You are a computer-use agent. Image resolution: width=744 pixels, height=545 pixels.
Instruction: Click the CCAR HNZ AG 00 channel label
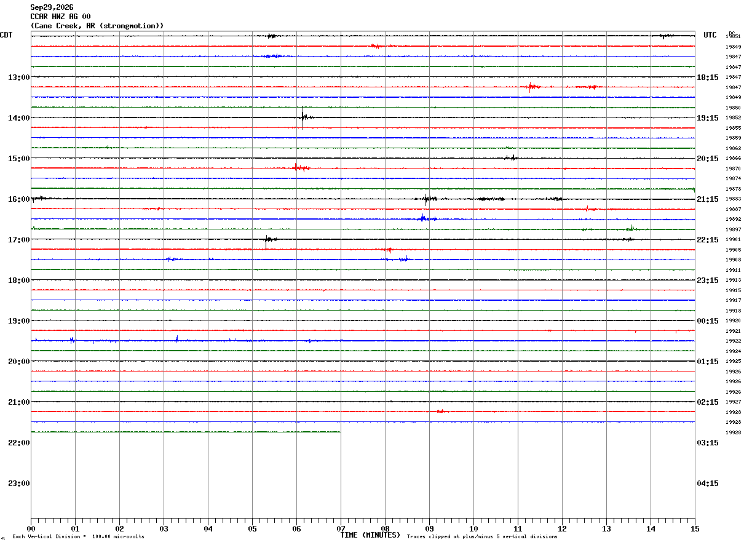(x=60, y=17)
